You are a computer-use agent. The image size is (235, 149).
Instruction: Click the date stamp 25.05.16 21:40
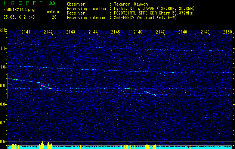(x=19, y=17)
